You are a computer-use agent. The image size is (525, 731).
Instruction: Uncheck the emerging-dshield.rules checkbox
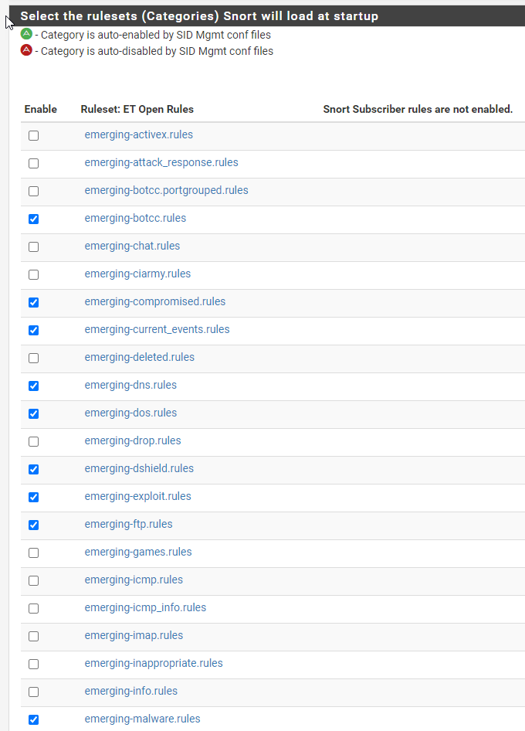pyautogui.click(x=33, y=470)
